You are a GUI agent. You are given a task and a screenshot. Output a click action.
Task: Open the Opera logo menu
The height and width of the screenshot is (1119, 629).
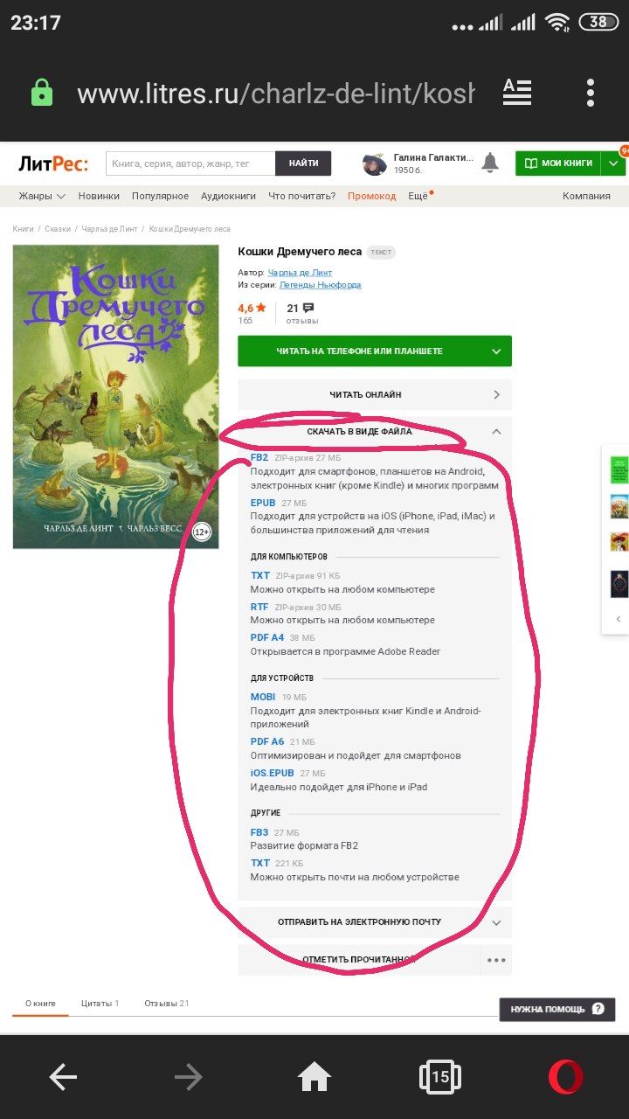point(566,1077)
